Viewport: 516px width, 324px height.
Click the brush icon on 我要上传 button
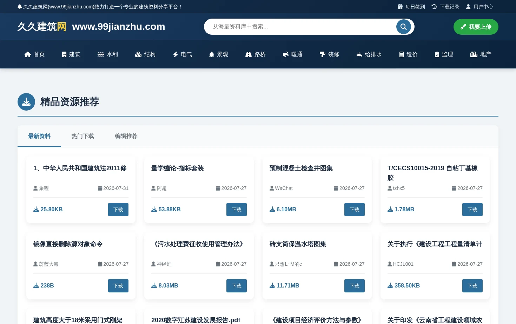click(x=463, y=27)
